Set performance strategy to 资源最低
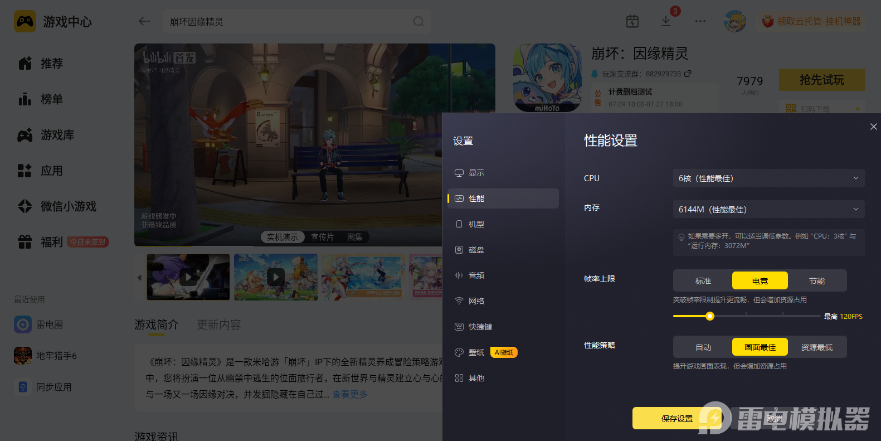 point(817,347)
